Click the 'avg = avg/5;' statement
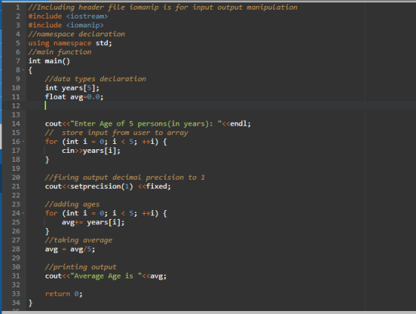This screenshot has width=416, height=314. [70, 249]
